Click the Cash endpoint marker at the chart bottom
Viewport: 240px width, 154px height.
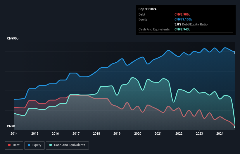tap(235, 127)
